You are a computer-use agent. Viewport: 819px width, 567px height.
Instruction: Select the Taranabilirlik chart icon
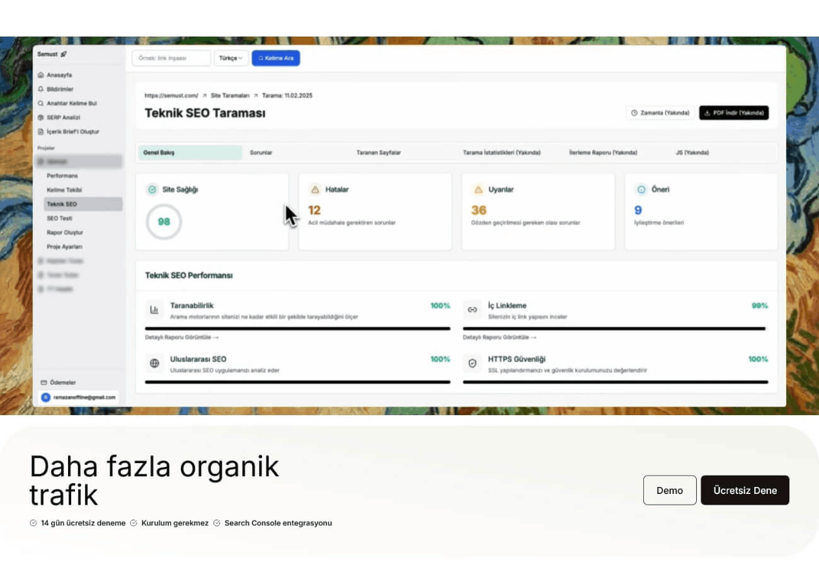coord(154,309)
